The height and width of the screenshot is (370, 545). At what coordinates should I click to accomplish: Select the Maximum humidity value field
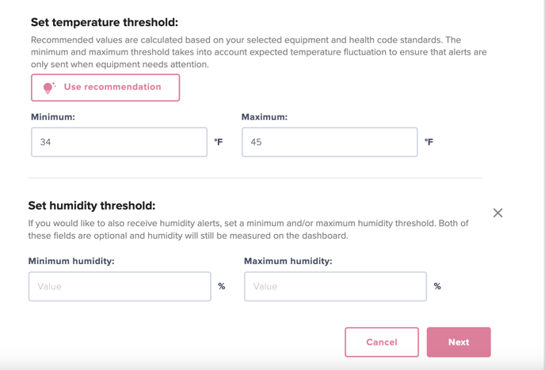tap(335, 286)
